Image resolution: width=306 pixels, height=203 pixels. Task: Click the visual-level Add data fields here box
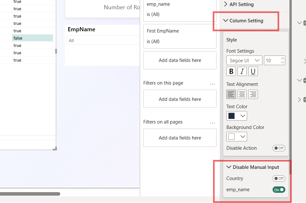180,60
